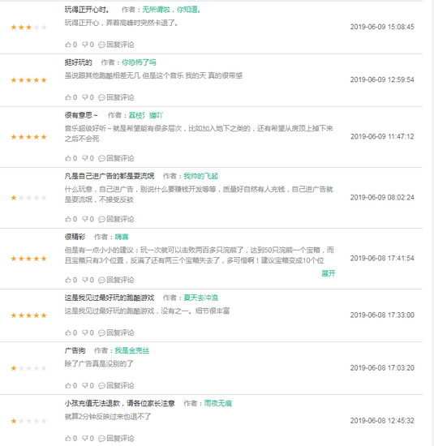The height and width of the screenshot is (446, 434).
Task: Reply to the 广告狗 review
Action: pyautogui.click(x=116, y=386)
